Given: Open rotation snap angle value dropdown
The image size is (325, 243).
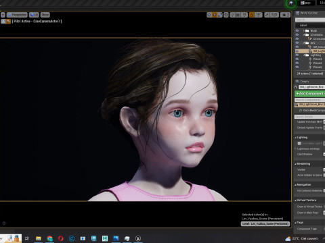Looking at the screenshot, I should (259, 15).
